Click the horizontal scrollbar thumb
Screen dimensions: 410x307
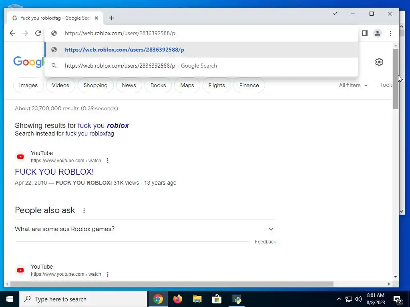[172, 284]
